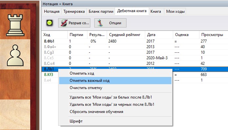
Task: Delete all 'Мои ходы' за белых после 8.Лb1
Action: [x=115, y=97]
